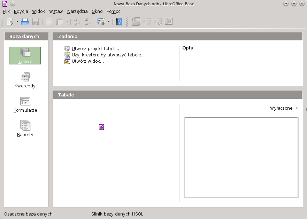Expand the Form icon dropdown arrow
This screenshot has height=219, width=307.
(109, 22)
